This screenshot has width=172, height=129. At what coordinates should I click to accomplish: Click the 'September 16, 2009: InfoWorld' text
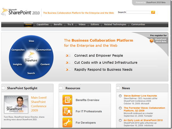[x=138, y=126]
